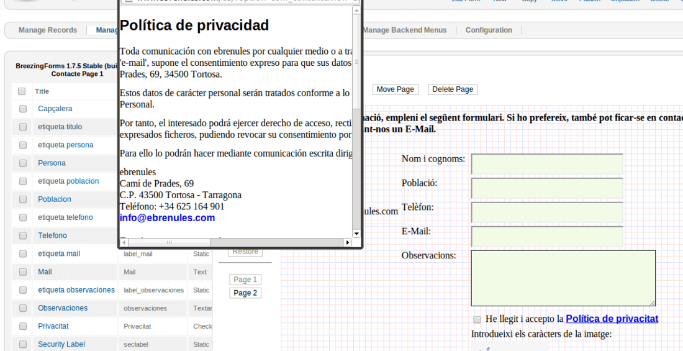
Task: Click the popup vertical scrollbar thumb
Action: pos(356,62)
